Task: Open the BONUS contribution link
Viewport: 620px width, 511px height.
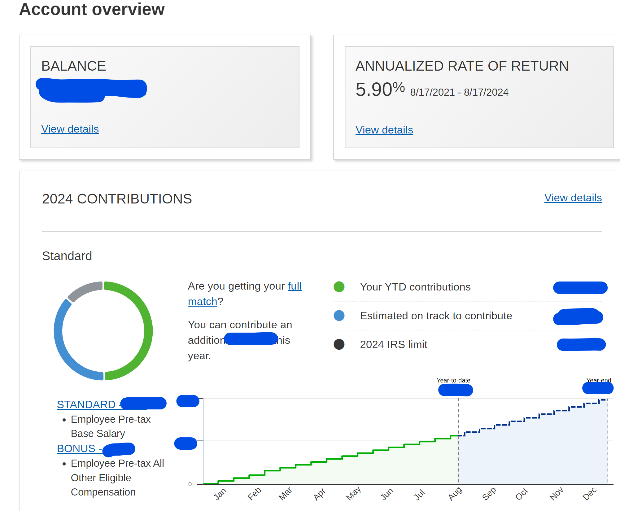Action: click(x=76, y=448)
